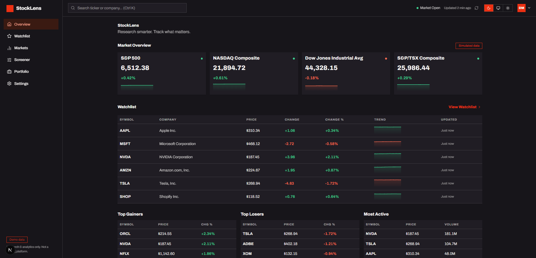Select the system theme monitor icon
The image size is (536, 258).
pos(498,8)
